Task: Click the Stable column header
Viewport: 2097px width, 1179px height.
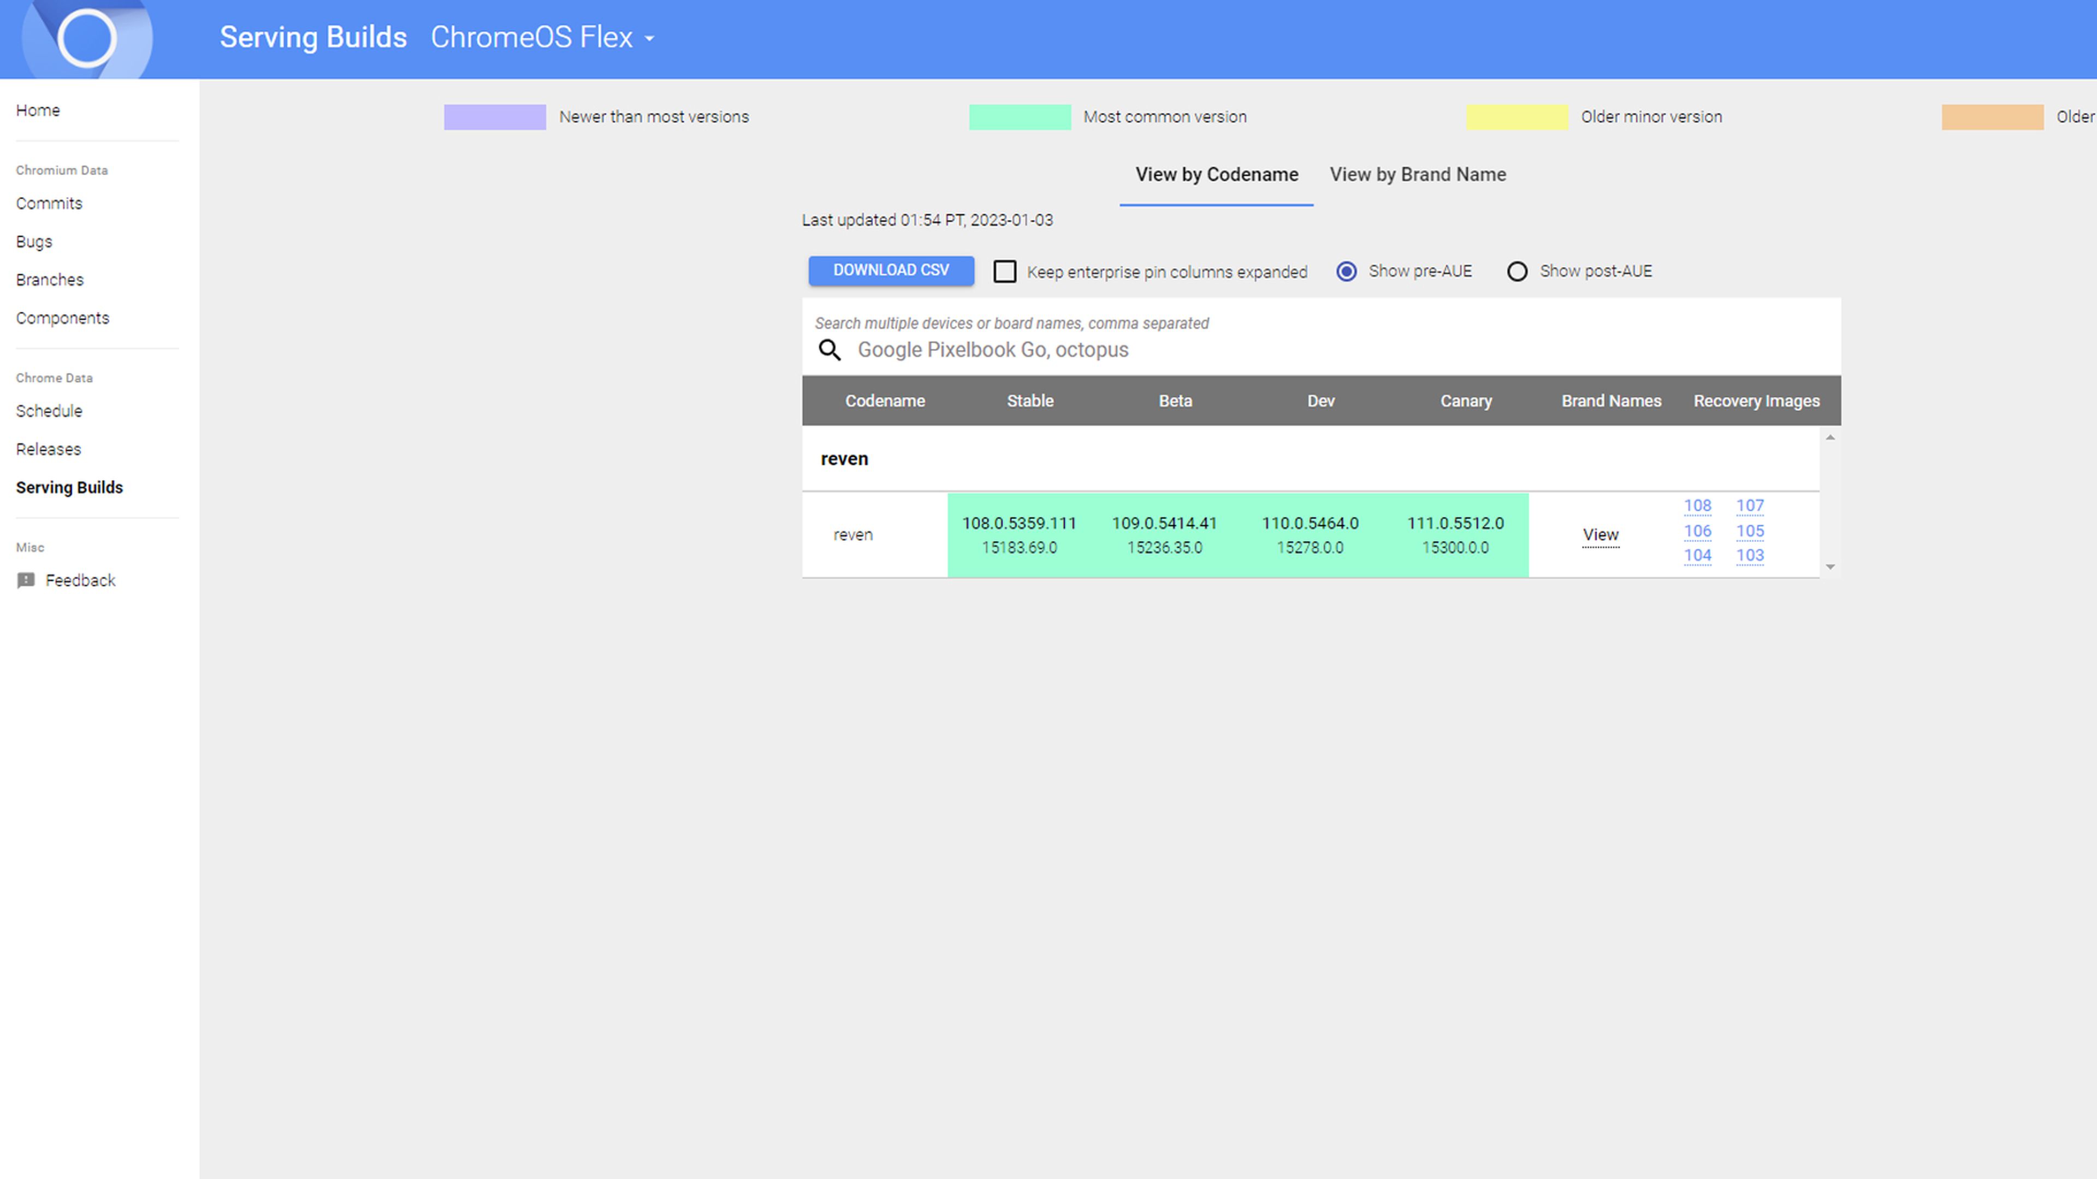Action: pyautogui.click(x=1030, y=400)
